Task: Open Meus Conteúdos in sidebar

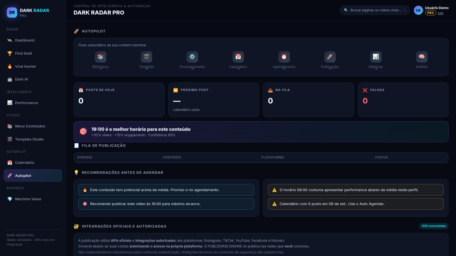Action: (33, 126)
